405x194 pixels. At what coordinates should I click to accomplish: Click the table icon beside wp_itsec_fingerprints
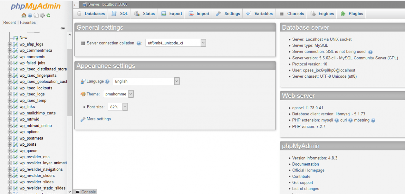click(16, 76)
